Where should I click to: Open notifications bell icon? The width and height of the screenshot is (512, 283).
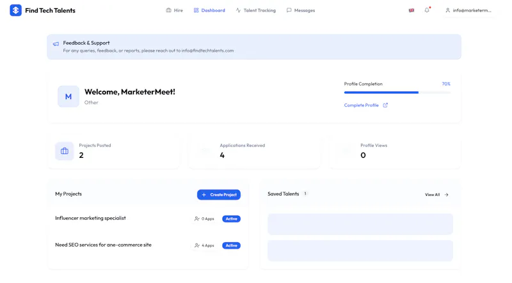pyautogui.click(x=427, y=10)
